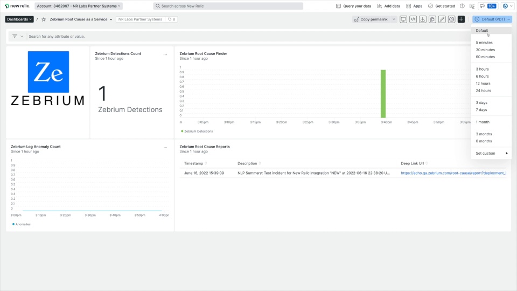Click the Zebrium logo image
Screen dimensions: 517x291
[x=48, y=79]
